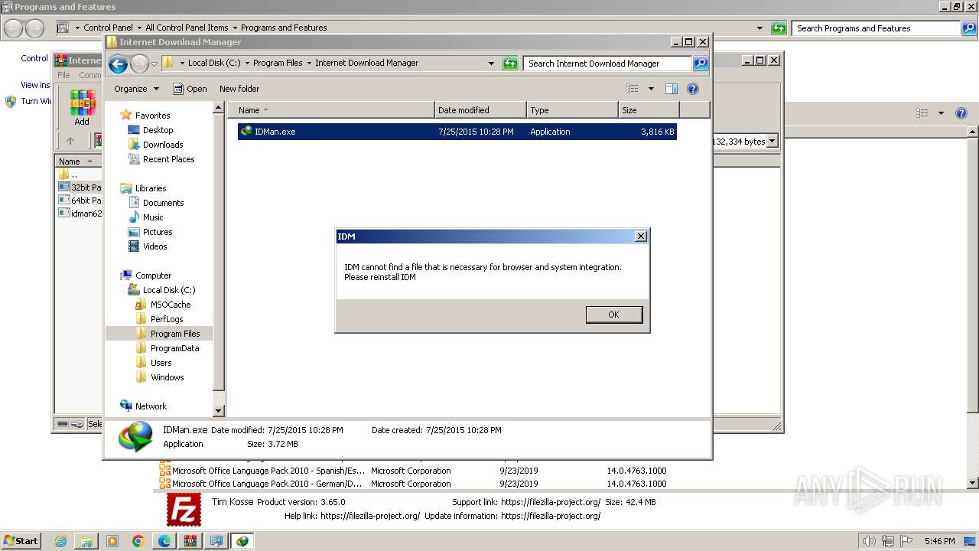Open the Music library
979x551 pixels.
pyautogui.click(x=153, y=217)
